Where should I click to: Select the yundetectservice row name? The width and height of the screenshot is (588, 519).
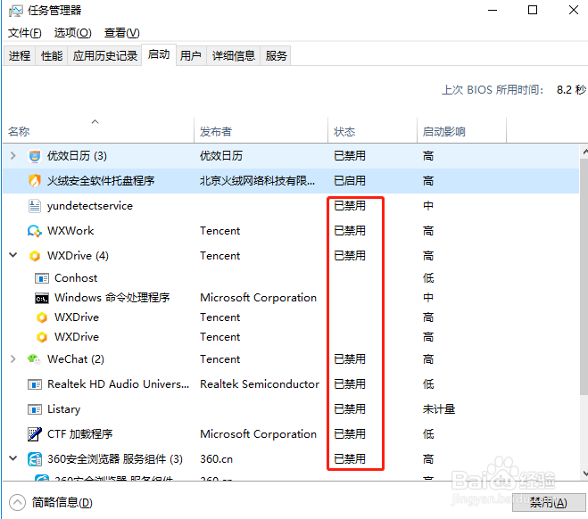pyautogui.click(x=90, y=206)
